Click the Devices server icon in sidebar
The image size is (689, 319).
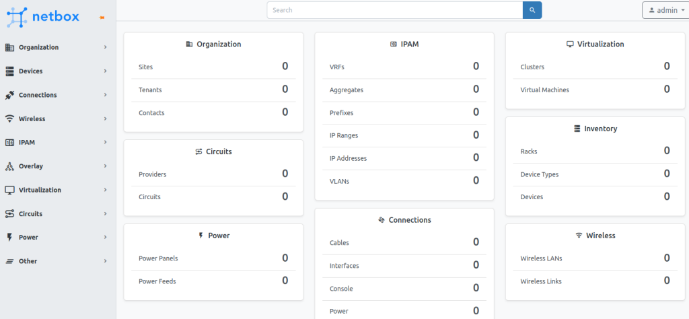tap(9, 71)
